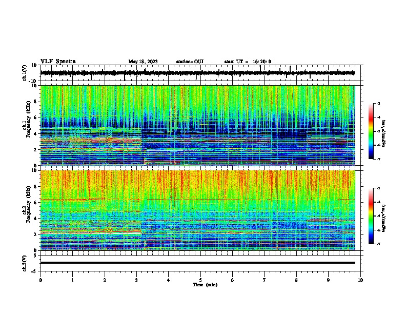The image size is (406, 314).
Task: Click the time axis tick label "3"
Action: coord(136,280)
